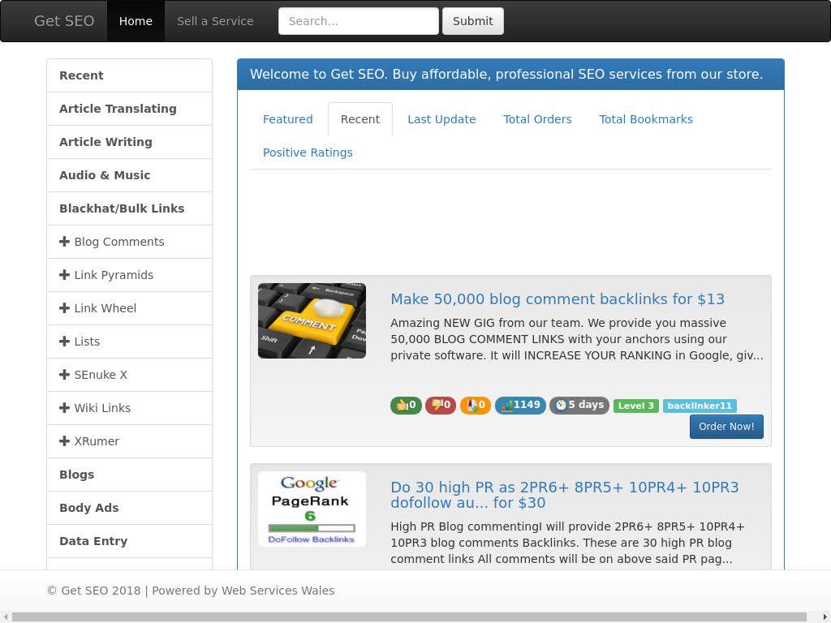Image resolution: width=831 pixels, height=623 pixels.
Task: Click the Submit search button
Action: tap(472, 21)
